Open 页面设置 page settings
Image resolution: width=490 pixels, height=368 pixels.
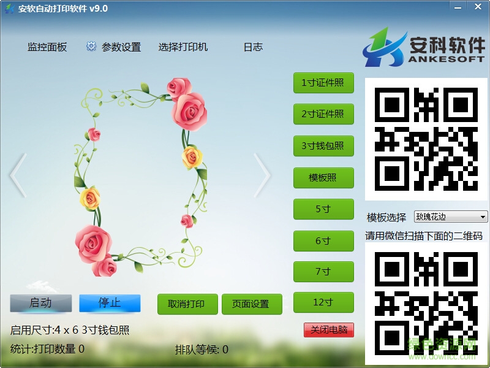coord(252,303)
